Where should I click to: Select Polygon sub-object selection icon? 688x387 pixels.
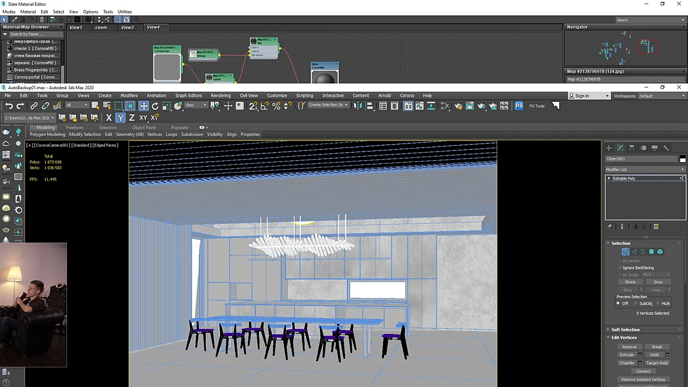652,251
